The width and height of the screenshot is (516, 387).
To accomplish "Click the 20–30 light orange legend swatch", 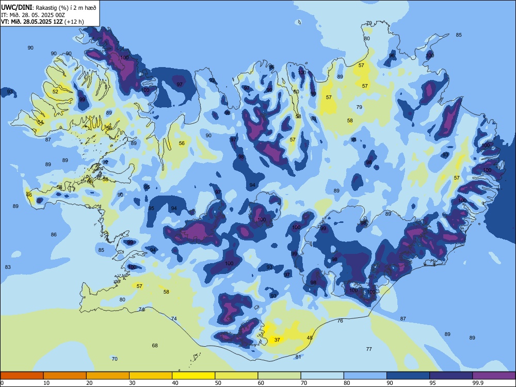I will [108, 376].
